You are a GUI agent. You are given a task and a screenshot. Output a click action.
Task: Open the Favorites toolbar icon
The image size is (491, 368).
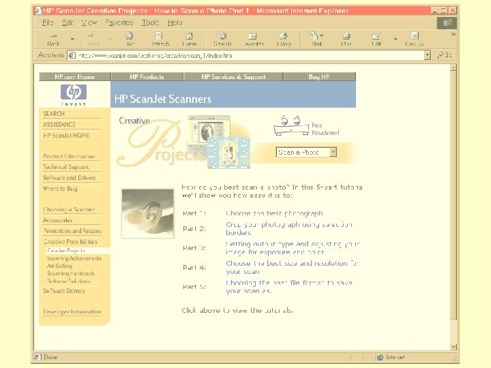tap(254, 39)
